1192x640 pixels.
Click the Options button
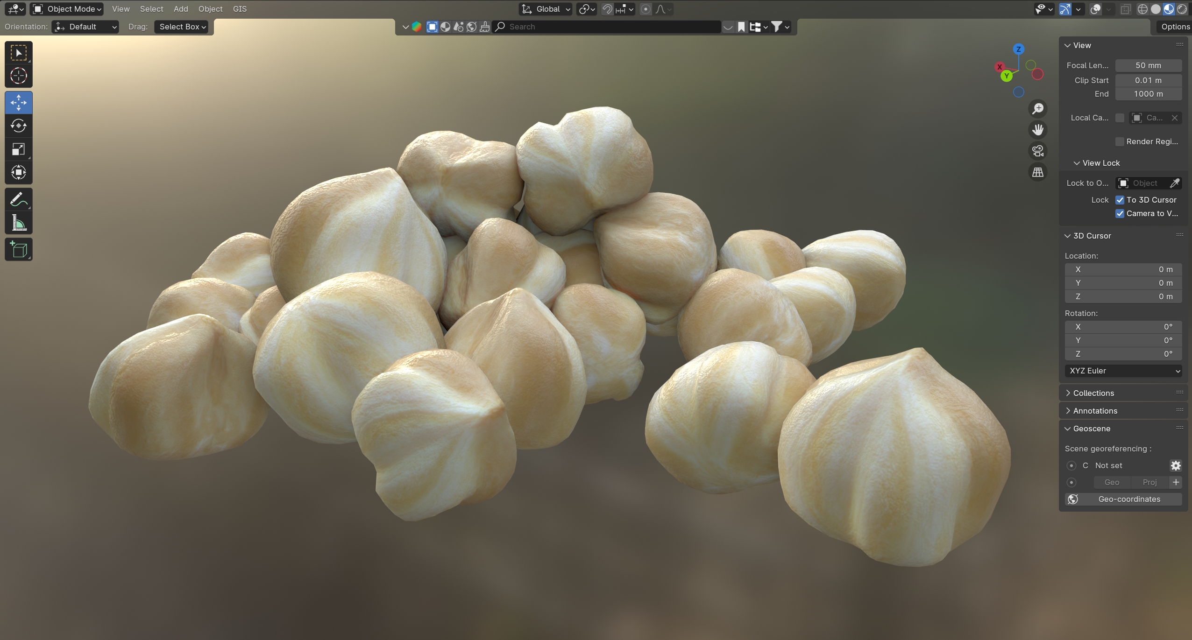click(1175, 27)
